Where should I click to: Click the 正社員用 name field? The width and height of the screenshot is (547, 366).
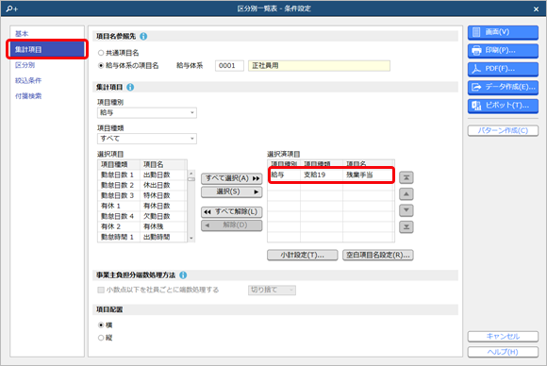click(319, 66)
